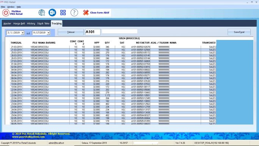
Task: Click the 10524 [BROCCOLI] title text
Action: pos(129,38)
